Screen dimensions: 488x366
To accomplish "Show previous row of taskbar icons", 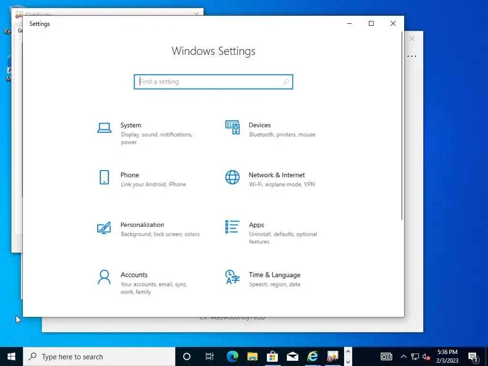I will tap(348, 351).
